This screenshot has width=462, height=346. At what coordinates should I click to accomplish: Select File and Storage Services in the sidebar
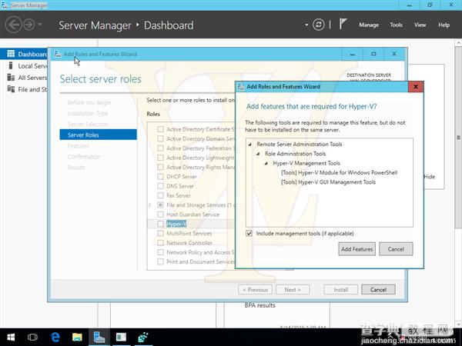[24, 89]
